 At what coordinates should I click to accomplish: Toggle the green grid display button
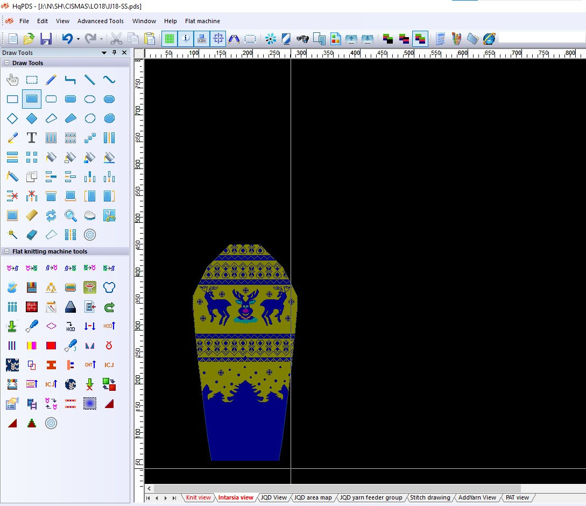coord(170,39)
